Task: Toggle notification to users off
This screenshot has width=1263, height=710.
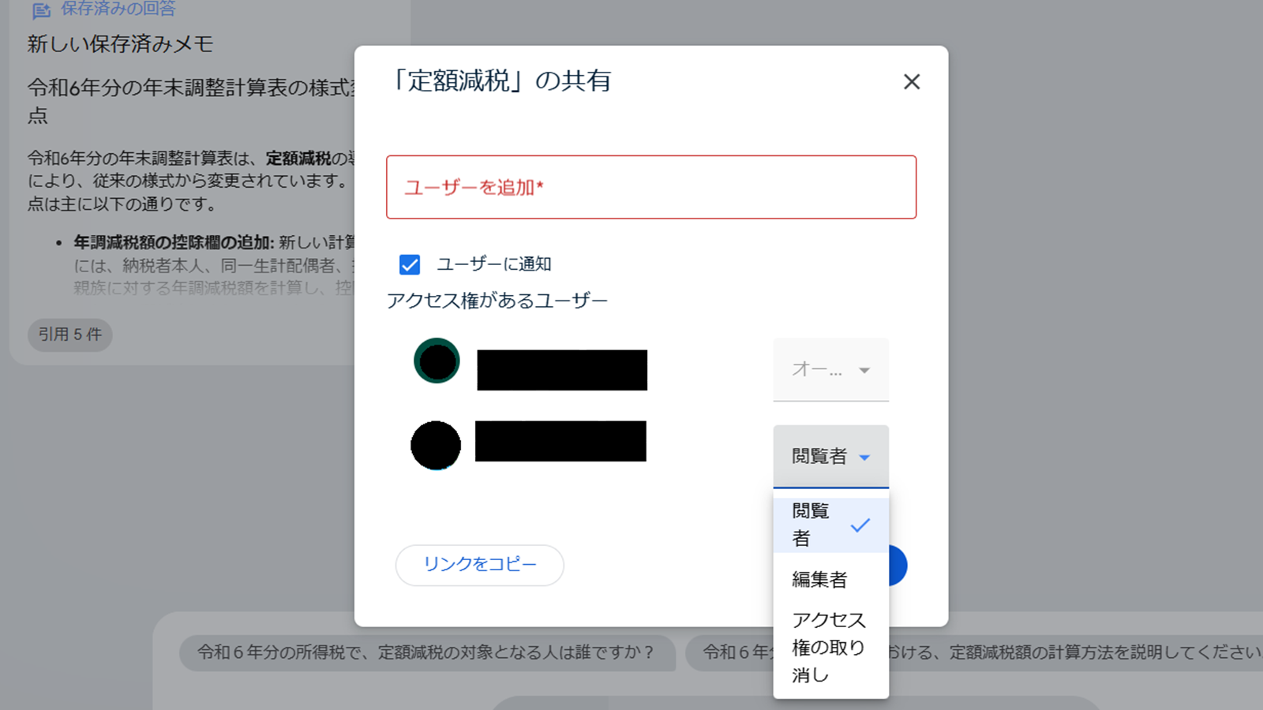Action: (408, 264)
